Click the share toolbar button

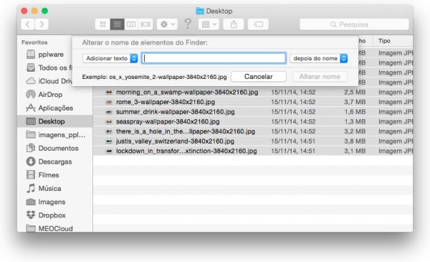click(234, 24)
